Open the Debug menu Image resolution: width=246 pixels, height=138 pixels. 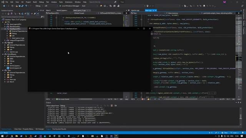pyautogui.click(x=42, y=2)
